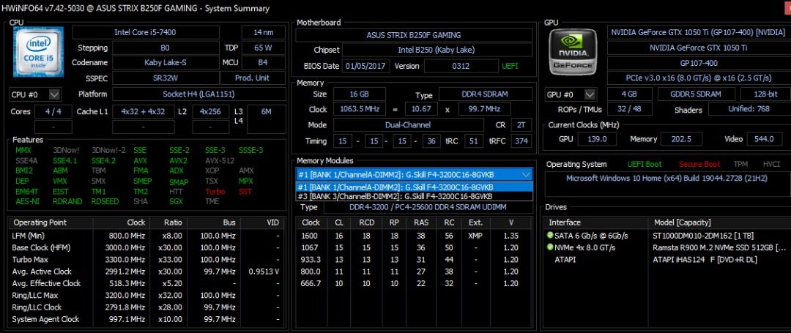Click the Unified: 768 shaders field

point(749,109)
